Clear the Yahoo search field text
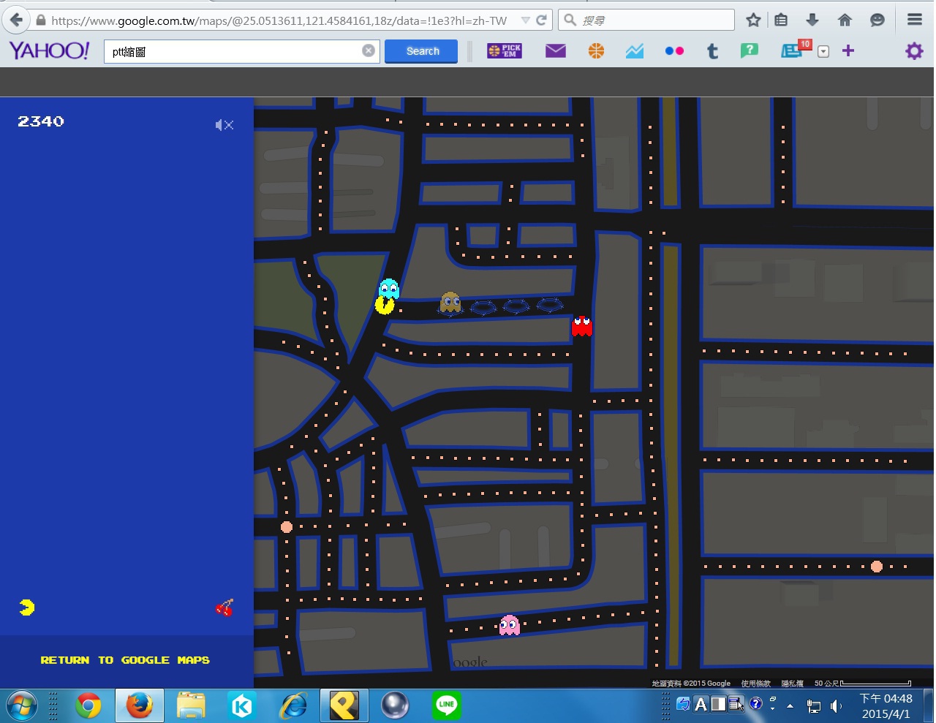The height and width of the screenshot is (723, 936). [369, 50]
